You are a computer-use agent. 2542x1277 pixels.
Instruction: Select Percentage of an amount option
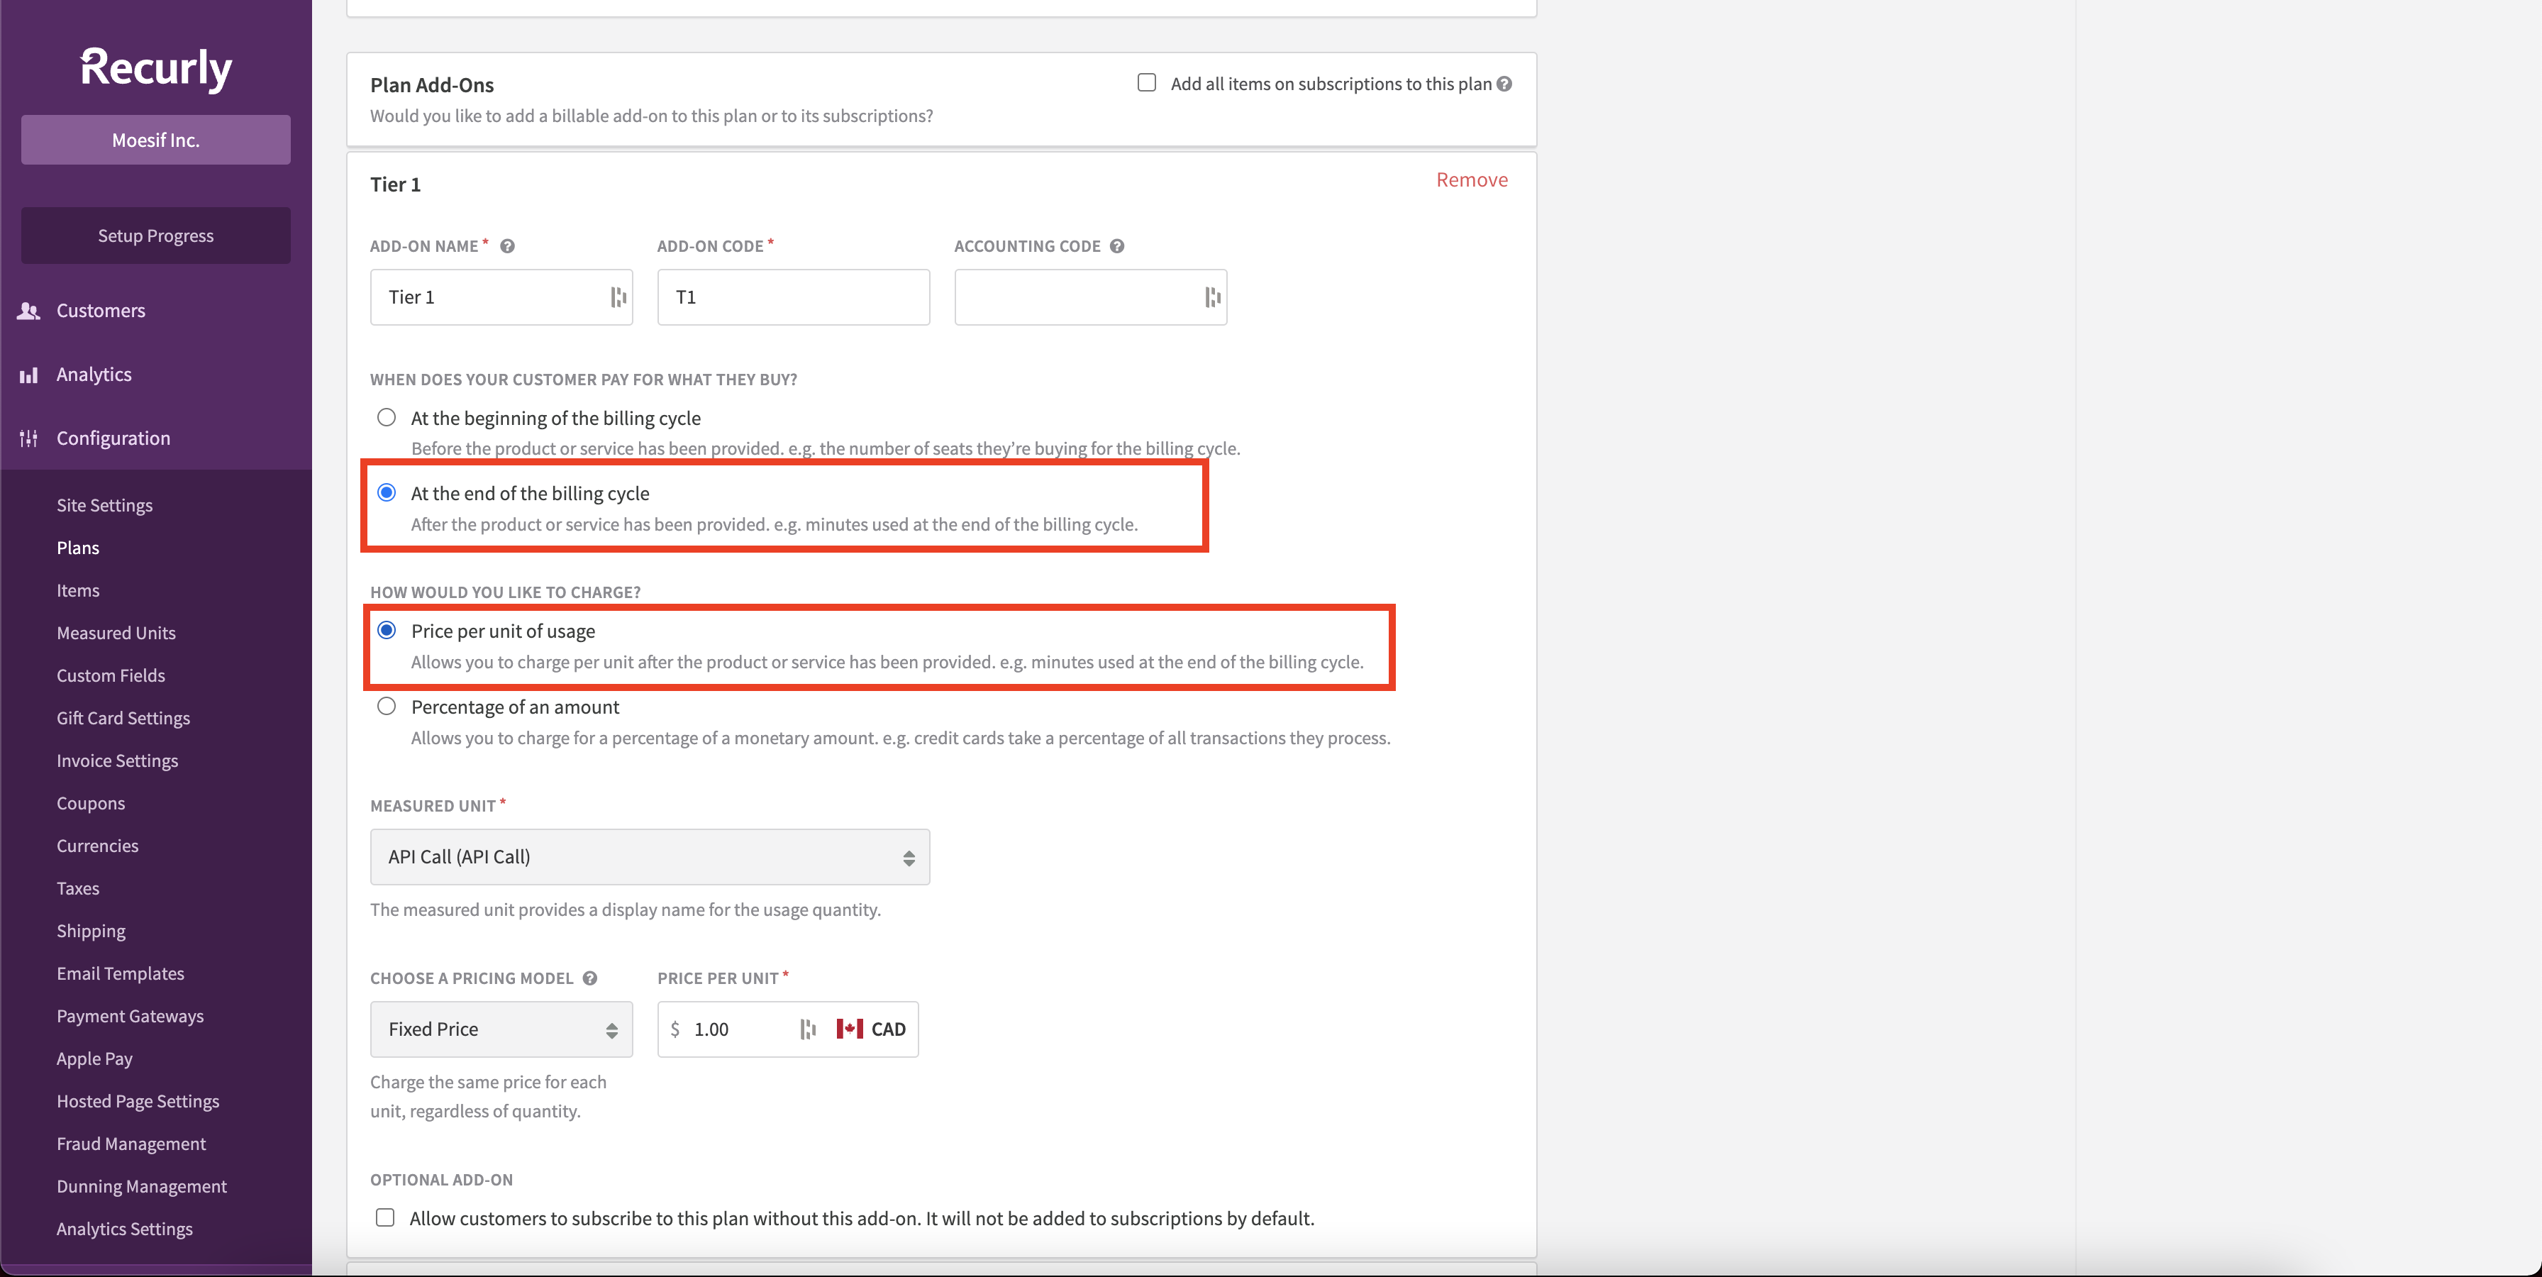click(x=387, y=707)
